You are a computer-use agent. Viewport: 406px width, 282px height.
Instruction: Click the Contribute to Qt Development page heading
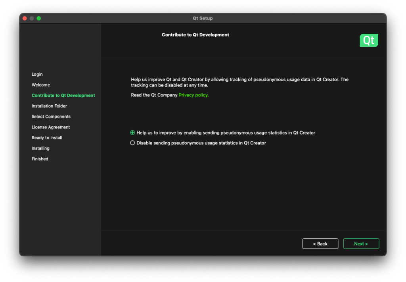point(195,35)
